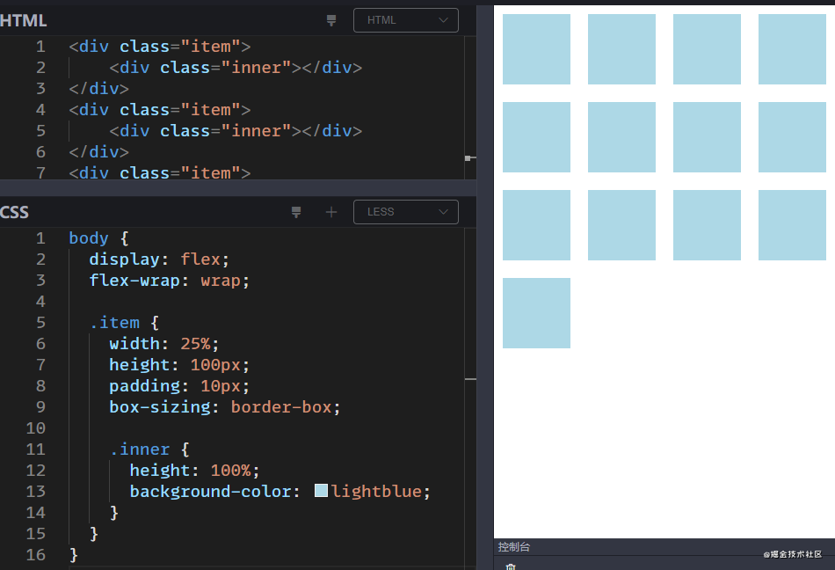Click the lone light blue box in the preview's last row
The width and height of the screenshot is (835, 570).
pos(536,313)
